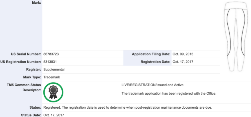Click the Oct. 17, 2017 registration date value
This screenshot has width=251, height=117.
(x=183, y=62)
